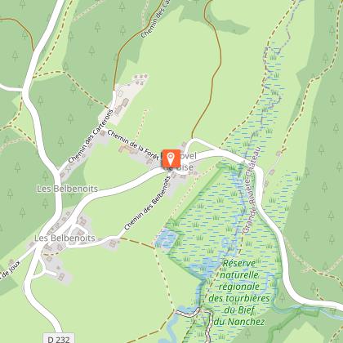The height and width of the screenshot is (343, 343).
Task: Click the orange location pin marker
Action: (171, 158)
